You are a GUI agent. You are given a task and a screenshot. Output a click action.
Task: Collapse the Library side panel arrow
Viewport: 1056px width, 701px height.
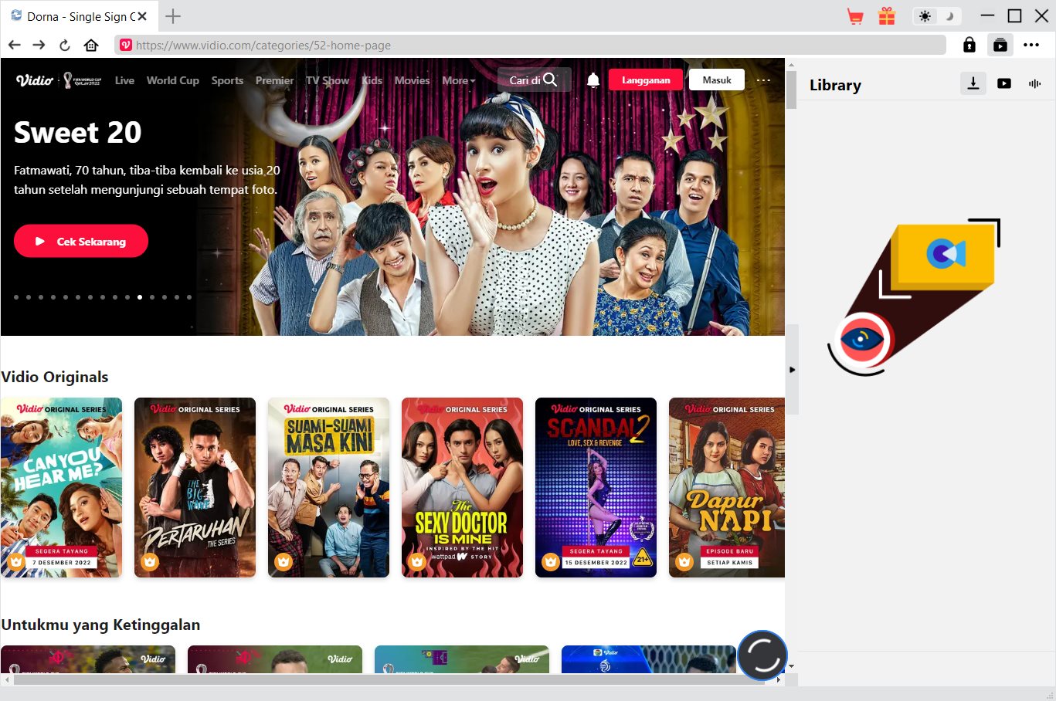click(792, 370)
